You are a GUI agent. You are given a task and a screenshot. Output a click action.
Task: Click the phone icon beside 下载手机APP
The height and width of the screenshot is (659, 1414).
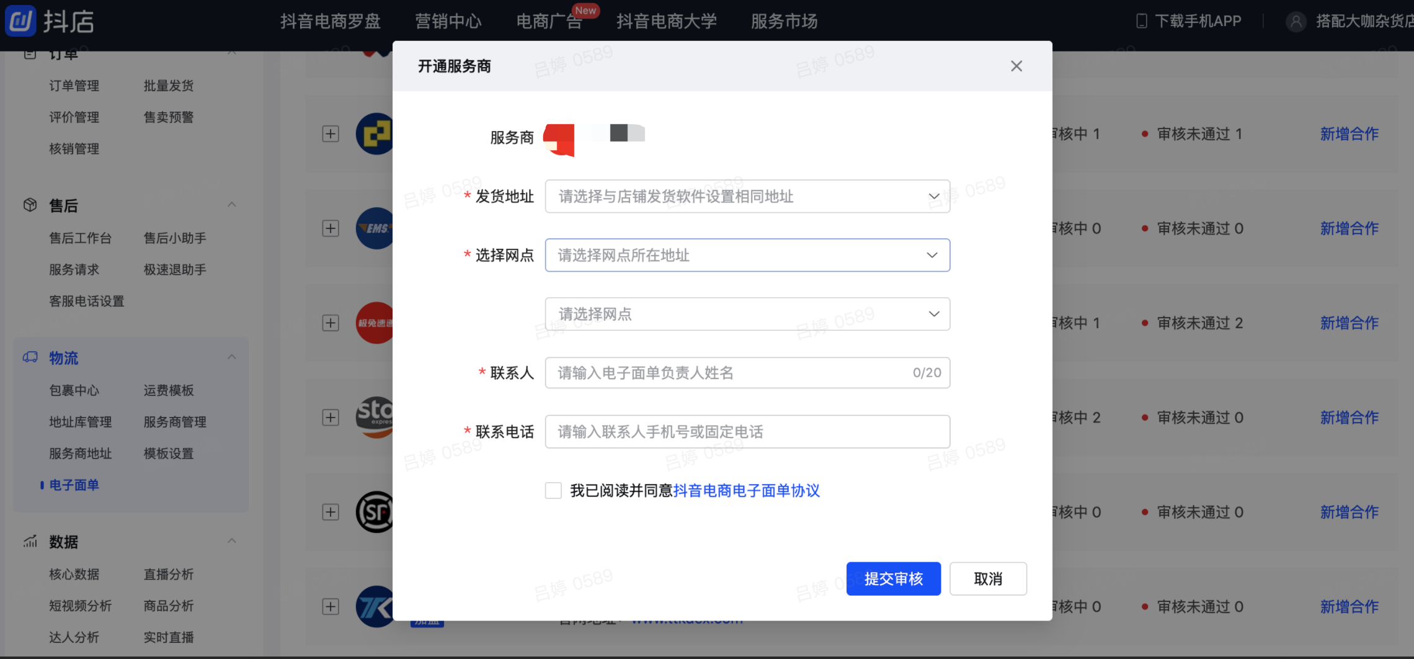[1141, 21]
